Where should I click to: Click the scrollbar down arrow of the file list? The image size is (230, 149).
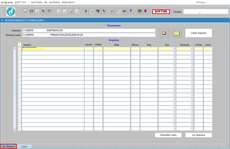(15, 130)
